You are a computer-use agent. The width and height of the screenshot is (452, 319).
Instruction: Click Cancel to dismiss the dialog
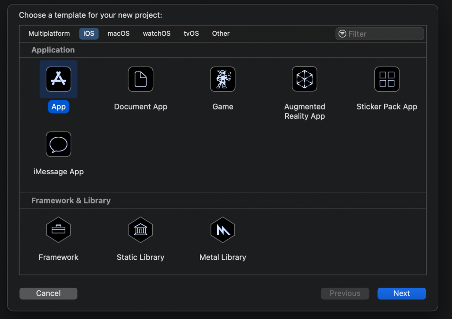tap(48, 293)
